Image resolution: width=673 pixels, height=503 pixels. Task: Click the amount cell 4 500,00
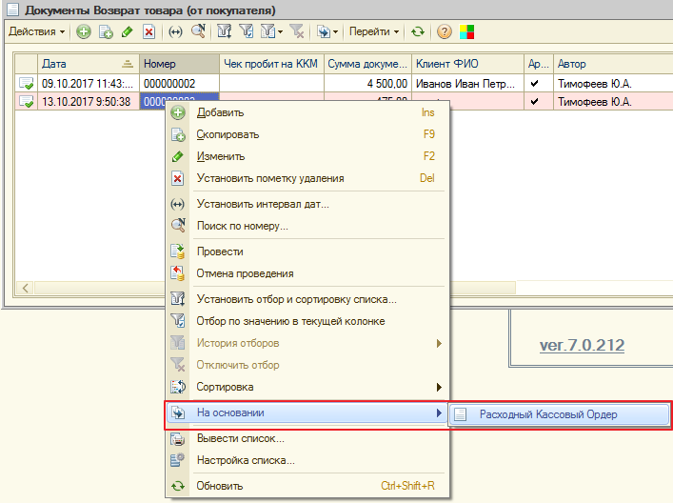[x=367, y=83]
